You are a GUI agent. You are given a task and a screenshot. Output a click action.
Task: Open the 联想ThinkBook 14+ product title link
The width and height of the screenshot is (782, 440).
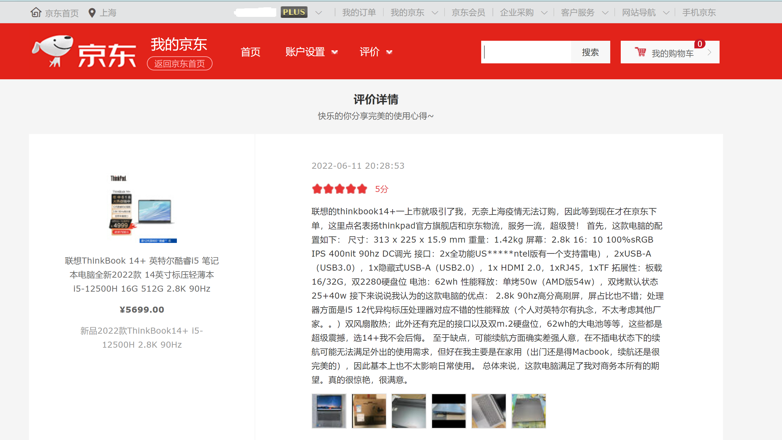142,274
